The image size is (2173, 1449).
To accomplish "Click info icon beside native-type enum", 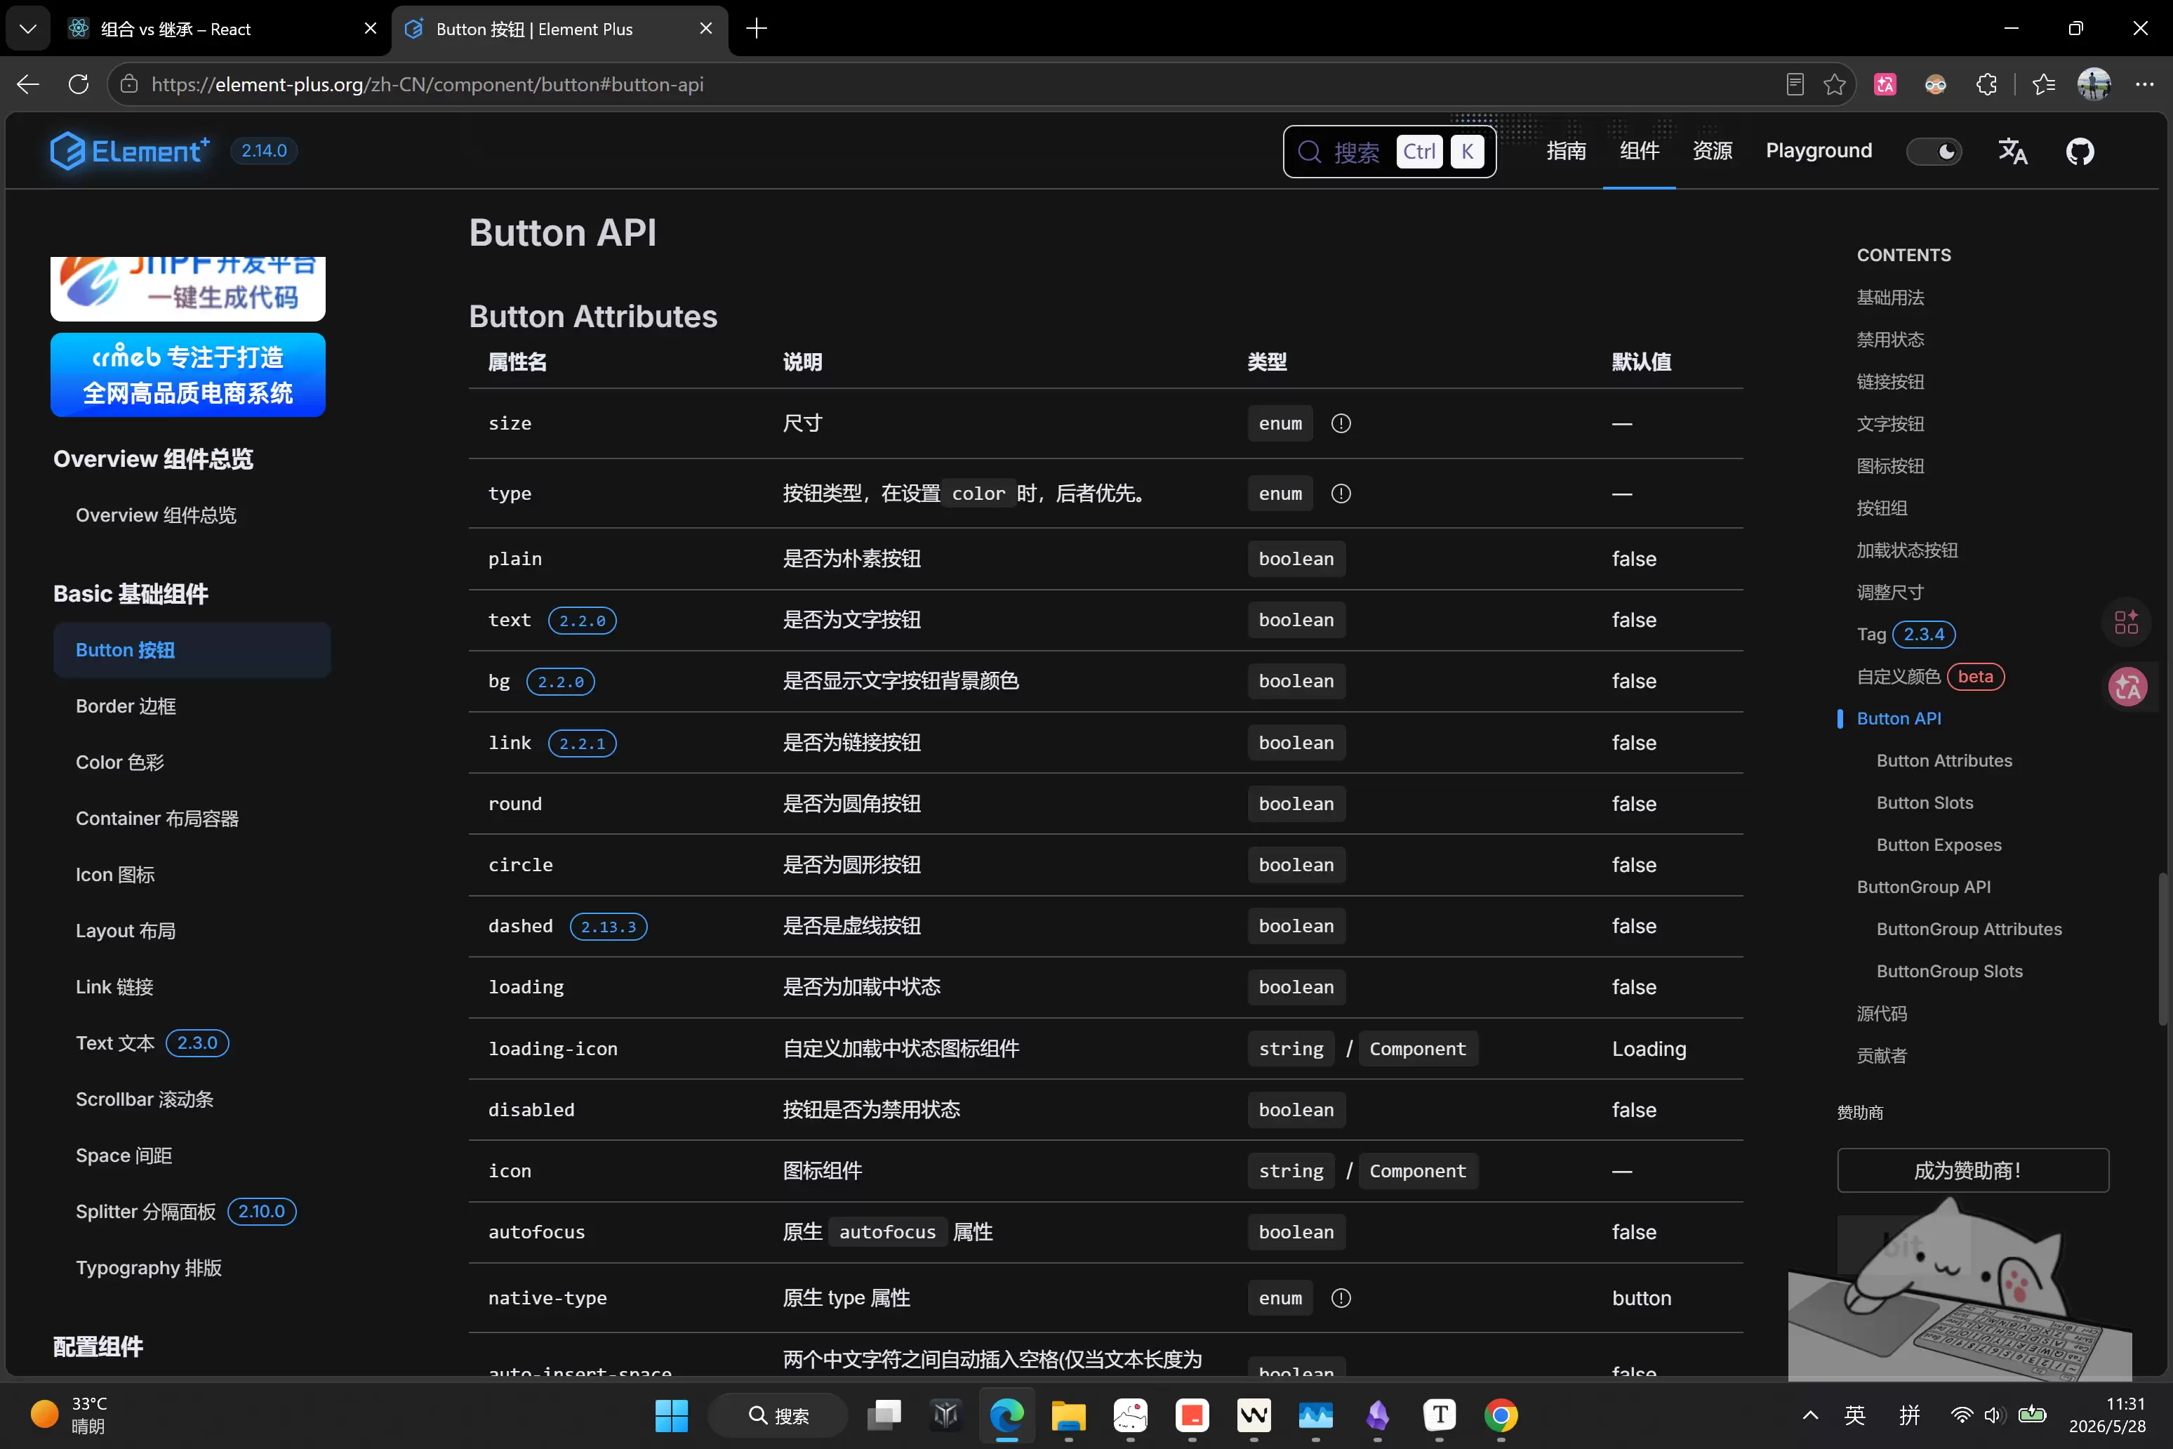I will click(x=1341, y=1297).
